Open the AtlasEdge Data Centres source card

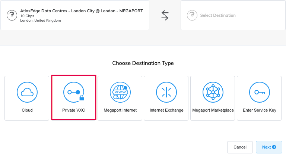(x=75, y=15)
